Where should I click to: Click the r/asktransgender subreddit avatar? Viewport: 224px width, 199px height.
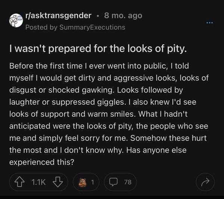coord(16,21)
